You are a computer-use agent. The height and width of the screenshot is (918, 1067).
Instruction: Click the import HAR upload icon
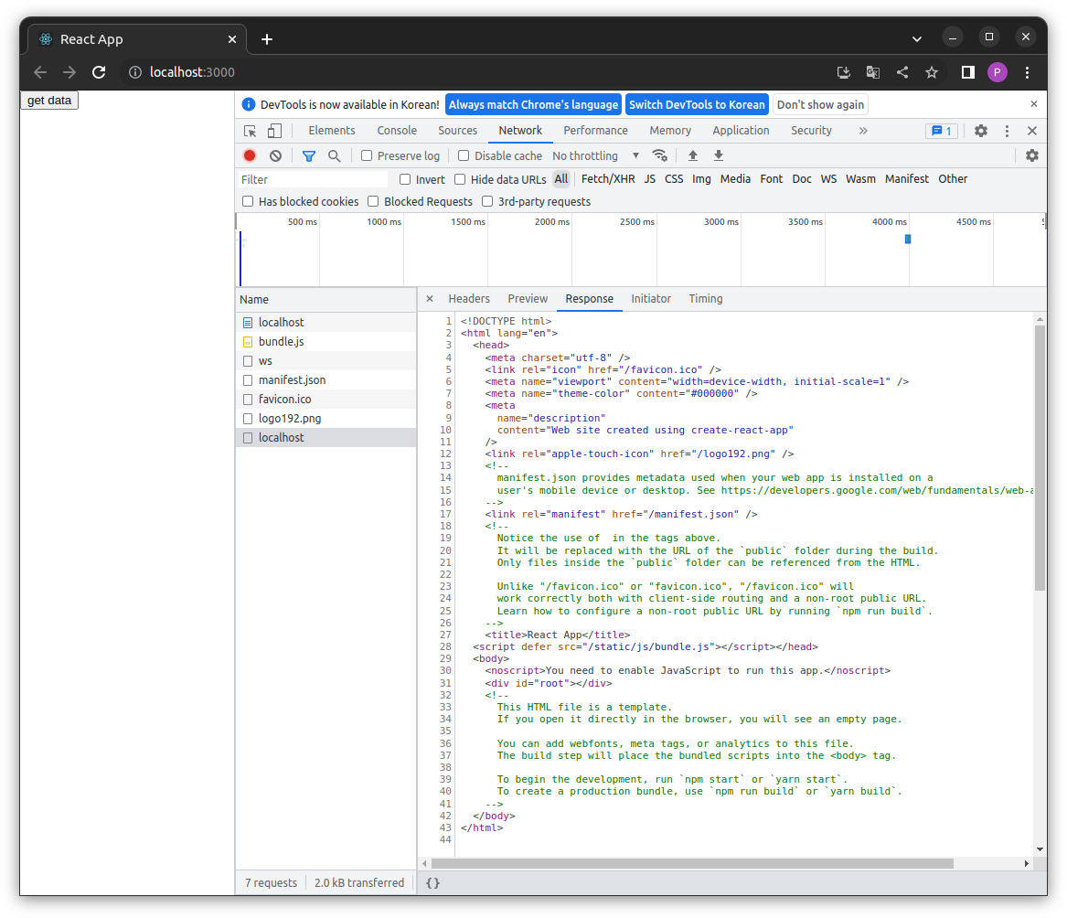click(x=693, y=155)
